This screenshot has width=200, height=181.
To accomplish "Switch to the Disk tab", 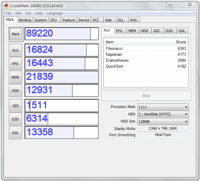I will pos(109,20).
